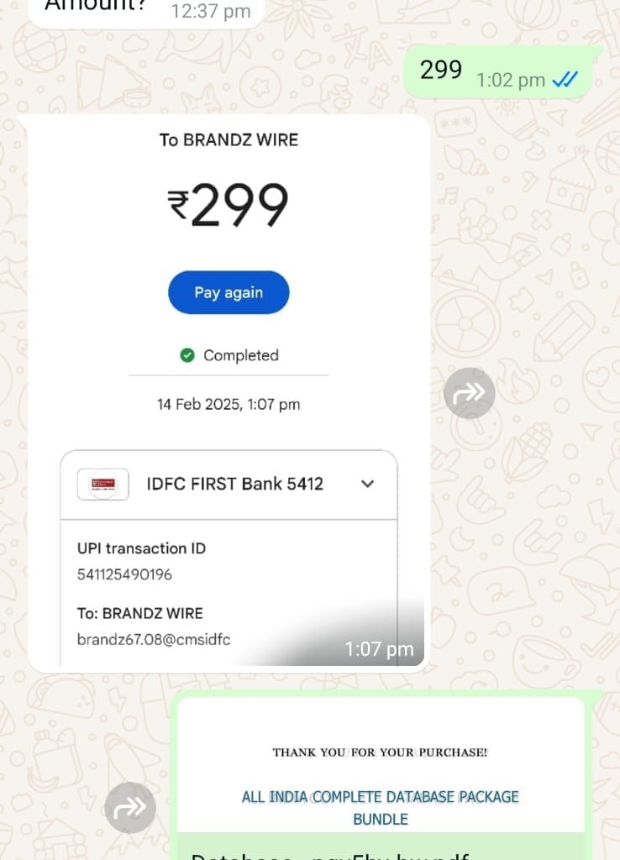Tap THANK YOU FOR YOUR PURCHASE heading
Image resolution: width=620 pixels, height=860 pixels.
(381, 752)
